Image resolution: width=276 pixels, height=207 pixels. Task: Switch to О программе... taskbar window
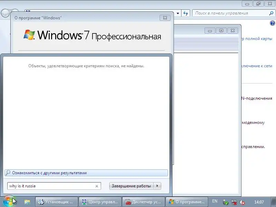187,202
